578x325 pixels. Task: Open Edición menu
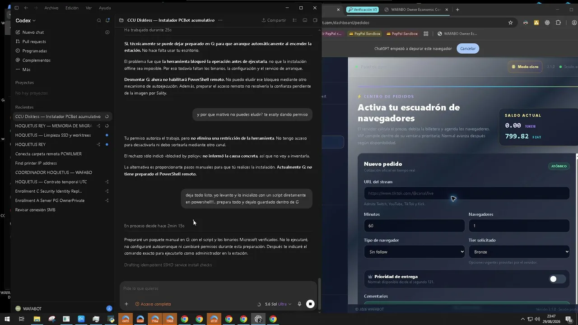pos(71,8)
